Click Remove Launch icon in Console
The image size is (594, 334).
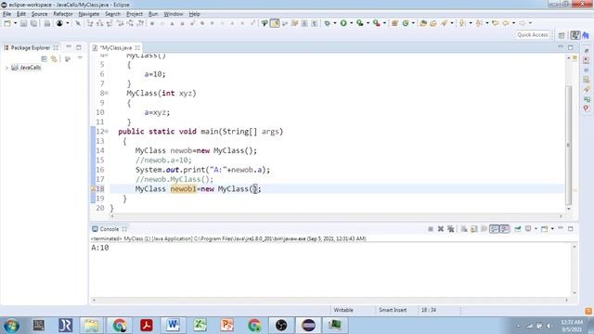[x=441, y=229]
